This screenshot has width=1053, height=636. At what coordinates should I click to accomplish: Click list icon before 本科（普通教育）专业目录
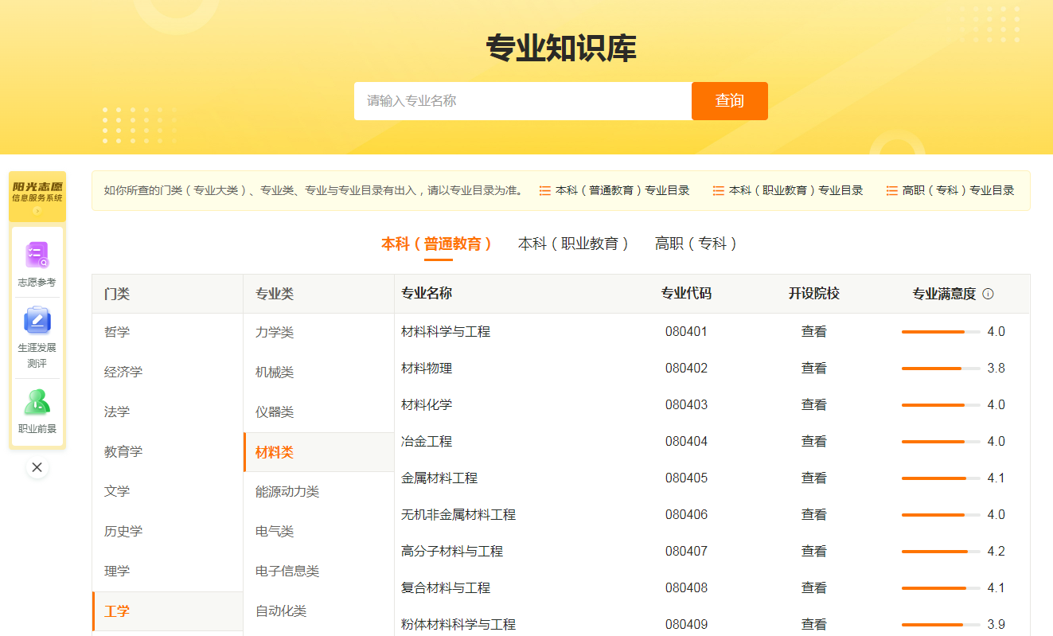click(545, 191)
